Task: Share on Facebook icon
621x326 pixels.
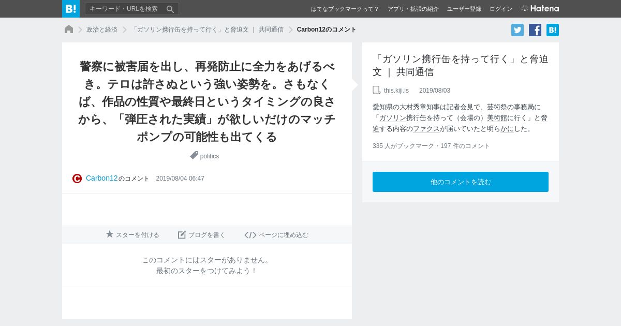Action: point(535,30)
